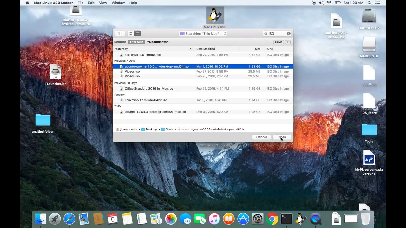This screenshot has width=406, height=228.
Task: Open Reminders from the Dock
Action: click(142, 219)
